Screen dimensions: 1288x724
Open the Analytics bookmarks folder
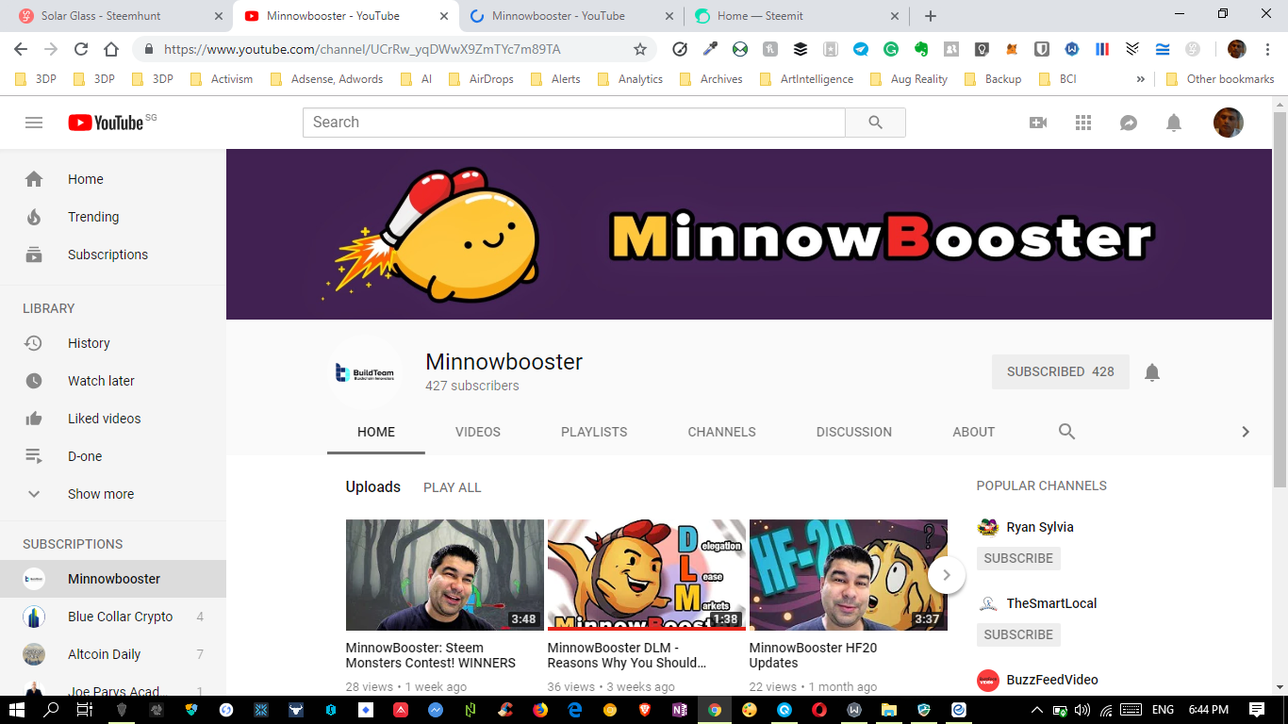coord(630,79)
